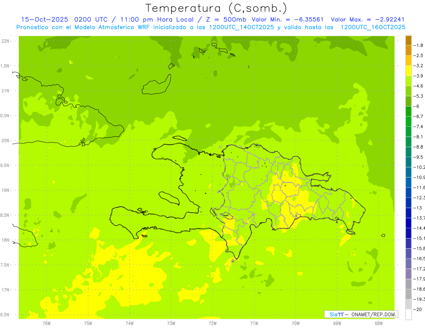The height and width of the screenshot is (328, 425).
Task: Click the '-8.8' colorbar value
Action: point(419,147)
